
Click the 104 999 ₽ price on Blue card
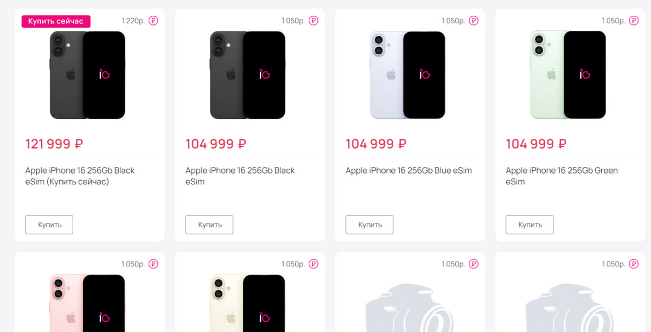[x=376, y=144]
